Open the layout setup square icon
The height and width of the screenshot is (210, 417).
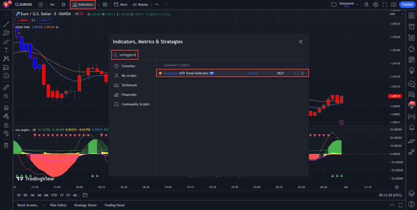pyautogui.click(x=334, y=4)
